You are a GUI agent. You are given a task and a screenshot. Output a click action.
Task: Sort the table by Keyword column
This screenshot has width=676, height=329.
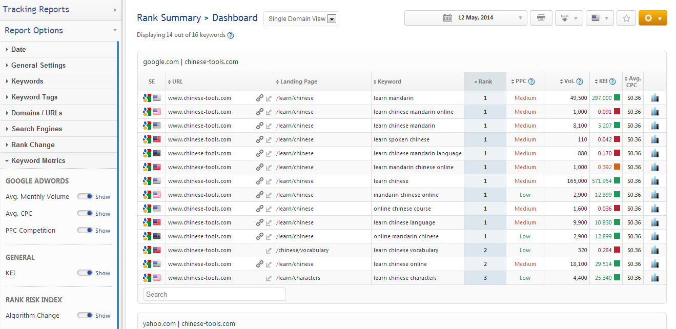point(389,81)
